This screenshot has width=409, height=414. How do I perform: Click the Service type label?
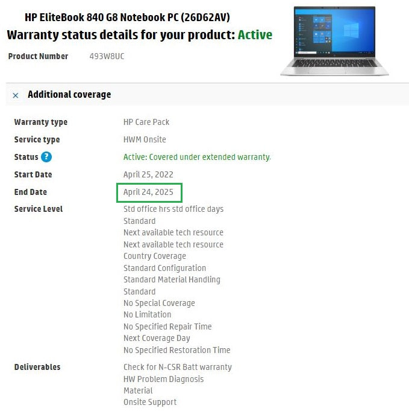click(37, 139)
